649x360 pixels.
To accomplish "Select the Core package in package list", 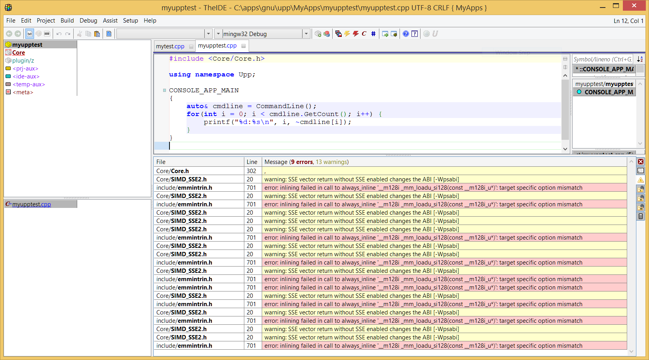I will 18,53.
